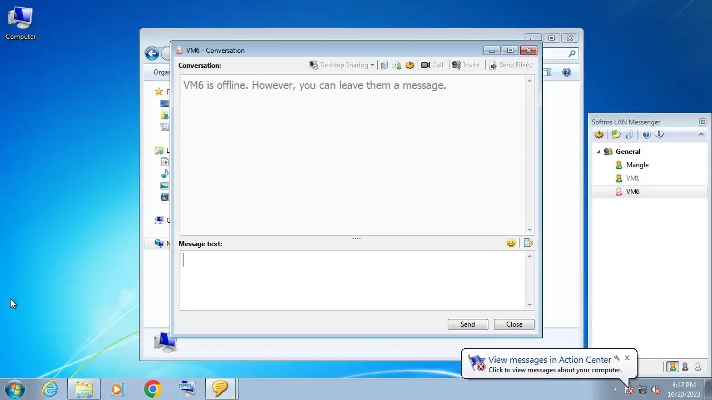Insert an emoticon with the smiley icon
The image size is (712, 400).
click(x=511, y=243)
